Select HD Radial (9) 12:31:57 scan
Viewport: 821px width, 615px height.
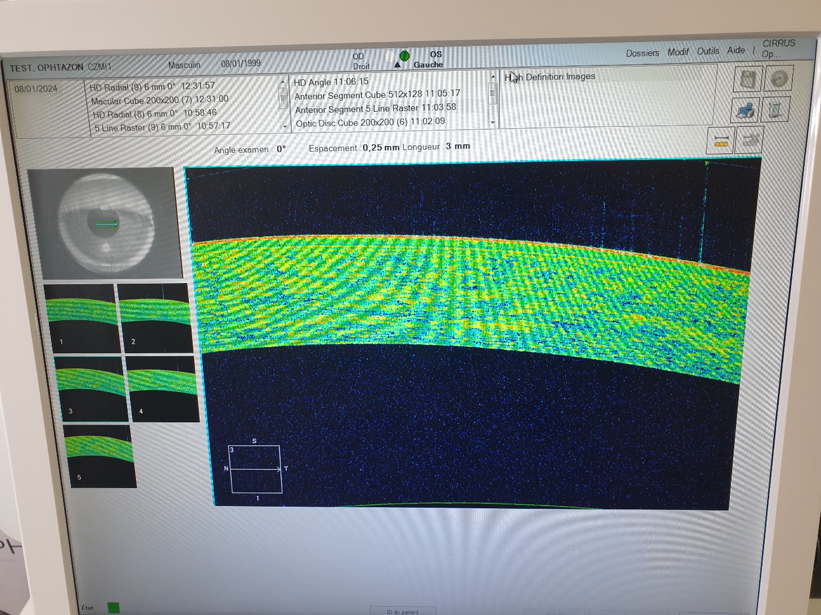pos(152,86)
